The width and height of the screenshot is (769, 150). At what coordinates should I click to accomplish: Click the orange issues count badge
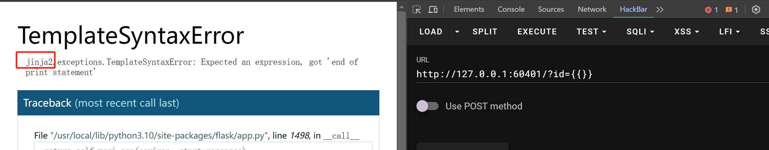732,10
